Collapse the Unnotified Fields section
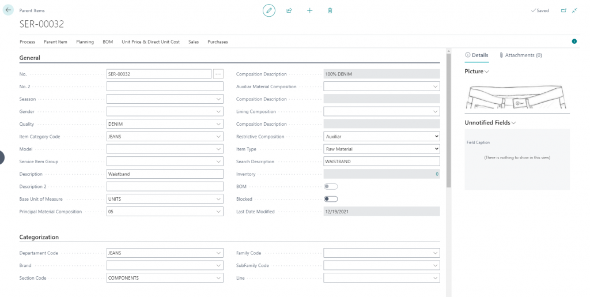Image resolution: width=590 pixels, height=297 pixels. pyautogui.click(x=490, y=123)
